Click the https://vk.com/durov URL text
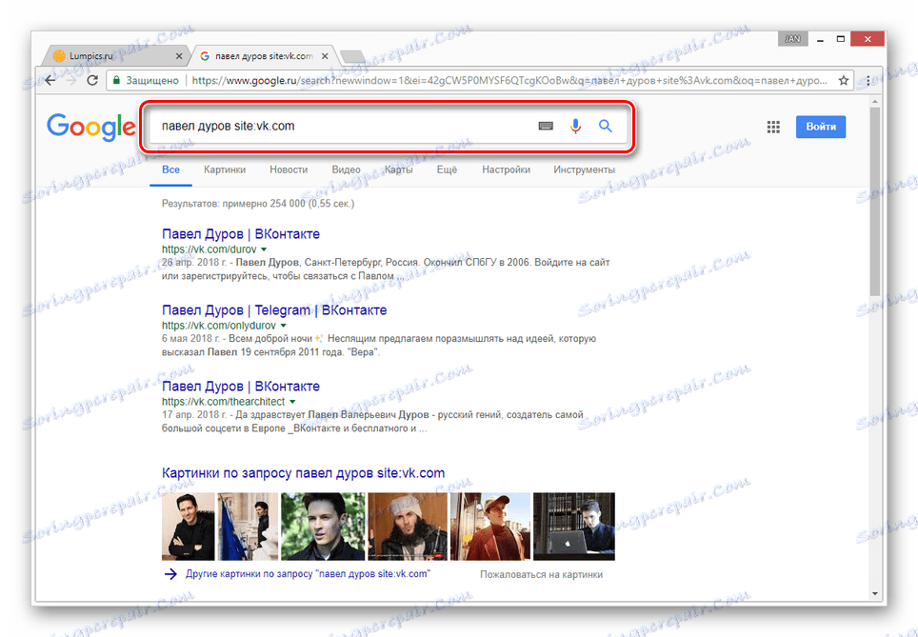Viewport: 918px width, 637px height. click(x=209, y=249)
